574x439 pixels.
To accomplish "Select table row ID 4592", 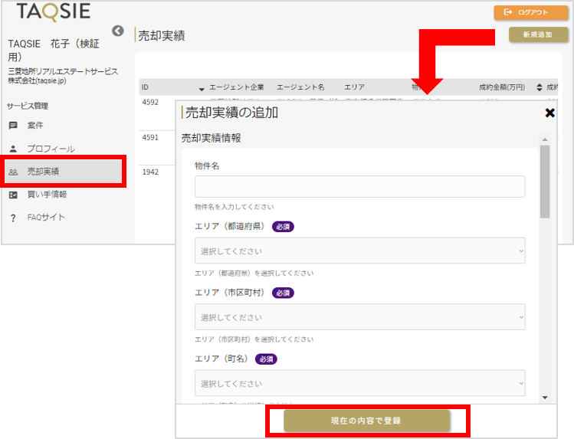I will tap(150, 102).
